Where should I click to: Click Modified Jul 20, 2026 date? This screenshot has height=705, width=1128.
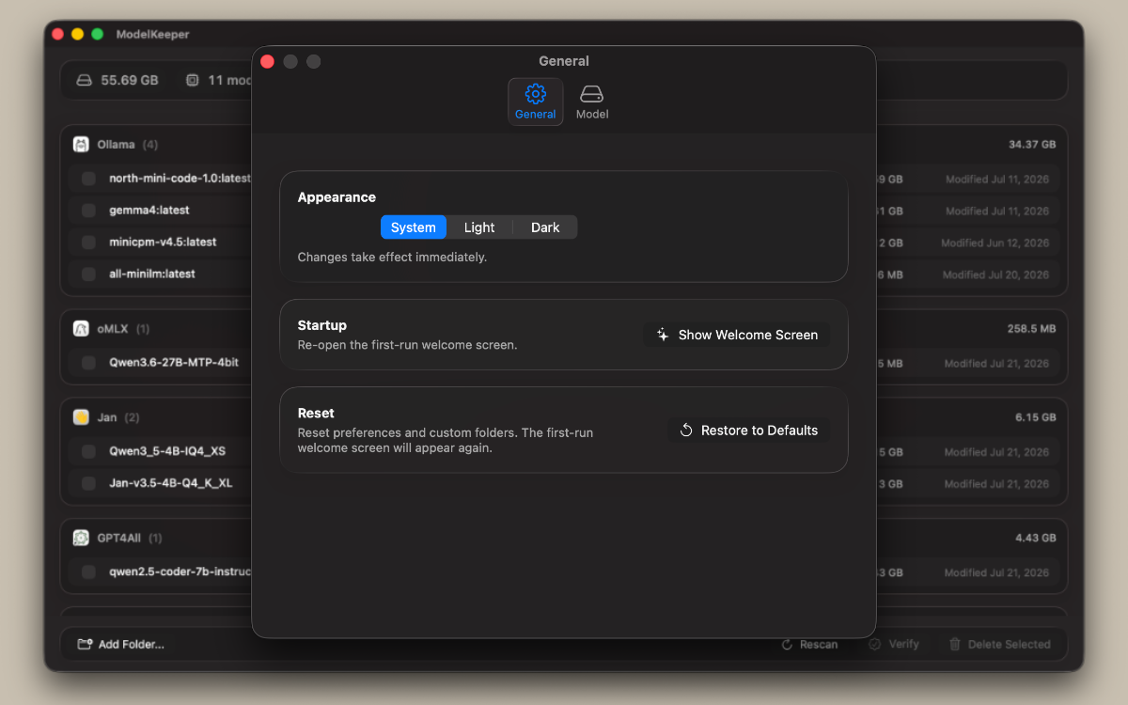pos(996,274)
